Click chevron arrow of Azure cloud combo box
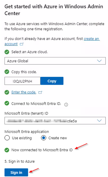The image size is (108, 177). (99, 61)
